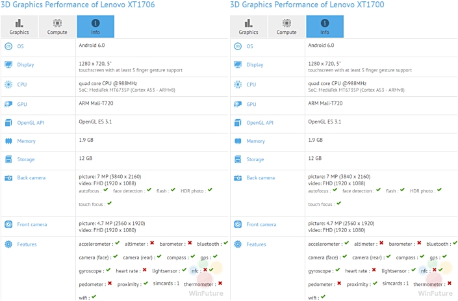Click the OpenGL ES 3.1 value in XT1706 panel
Viewport: 458px width, 301px height.
pos(95,122)
